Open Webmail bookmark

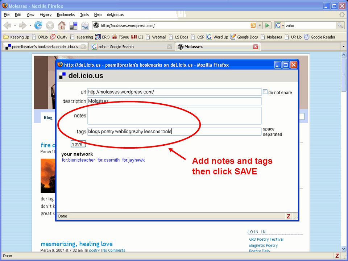[156, 37]
